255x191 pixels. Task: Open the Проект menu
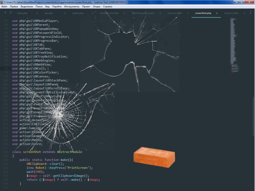point(86,6)
